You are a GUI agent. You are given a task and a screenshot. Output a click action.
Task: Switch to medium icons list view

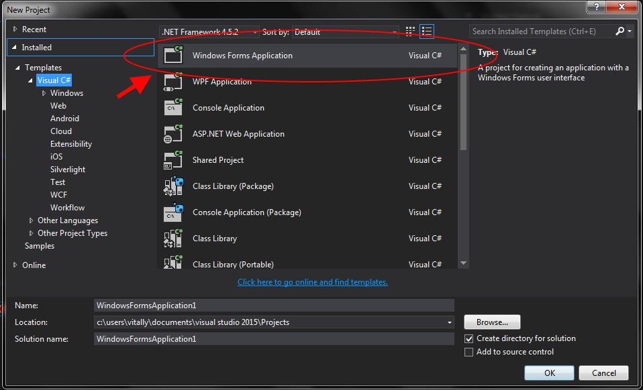click(x=427, y=31)
